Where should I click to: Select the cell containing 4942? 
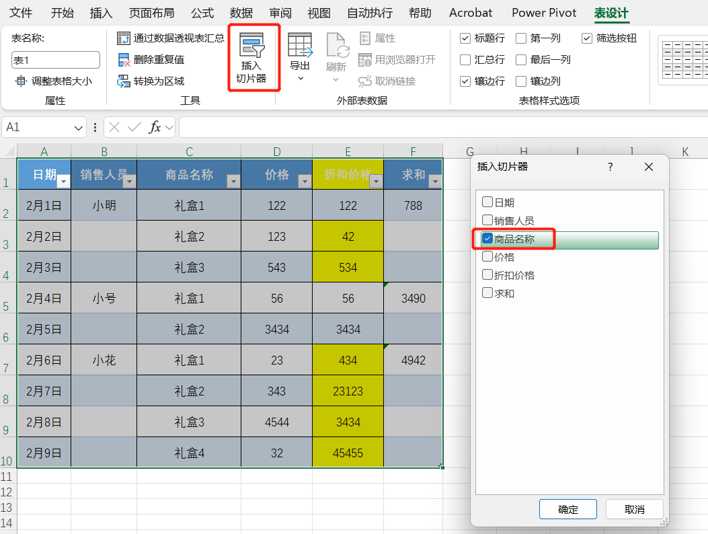pyautogui.click(x=413, y=360)
